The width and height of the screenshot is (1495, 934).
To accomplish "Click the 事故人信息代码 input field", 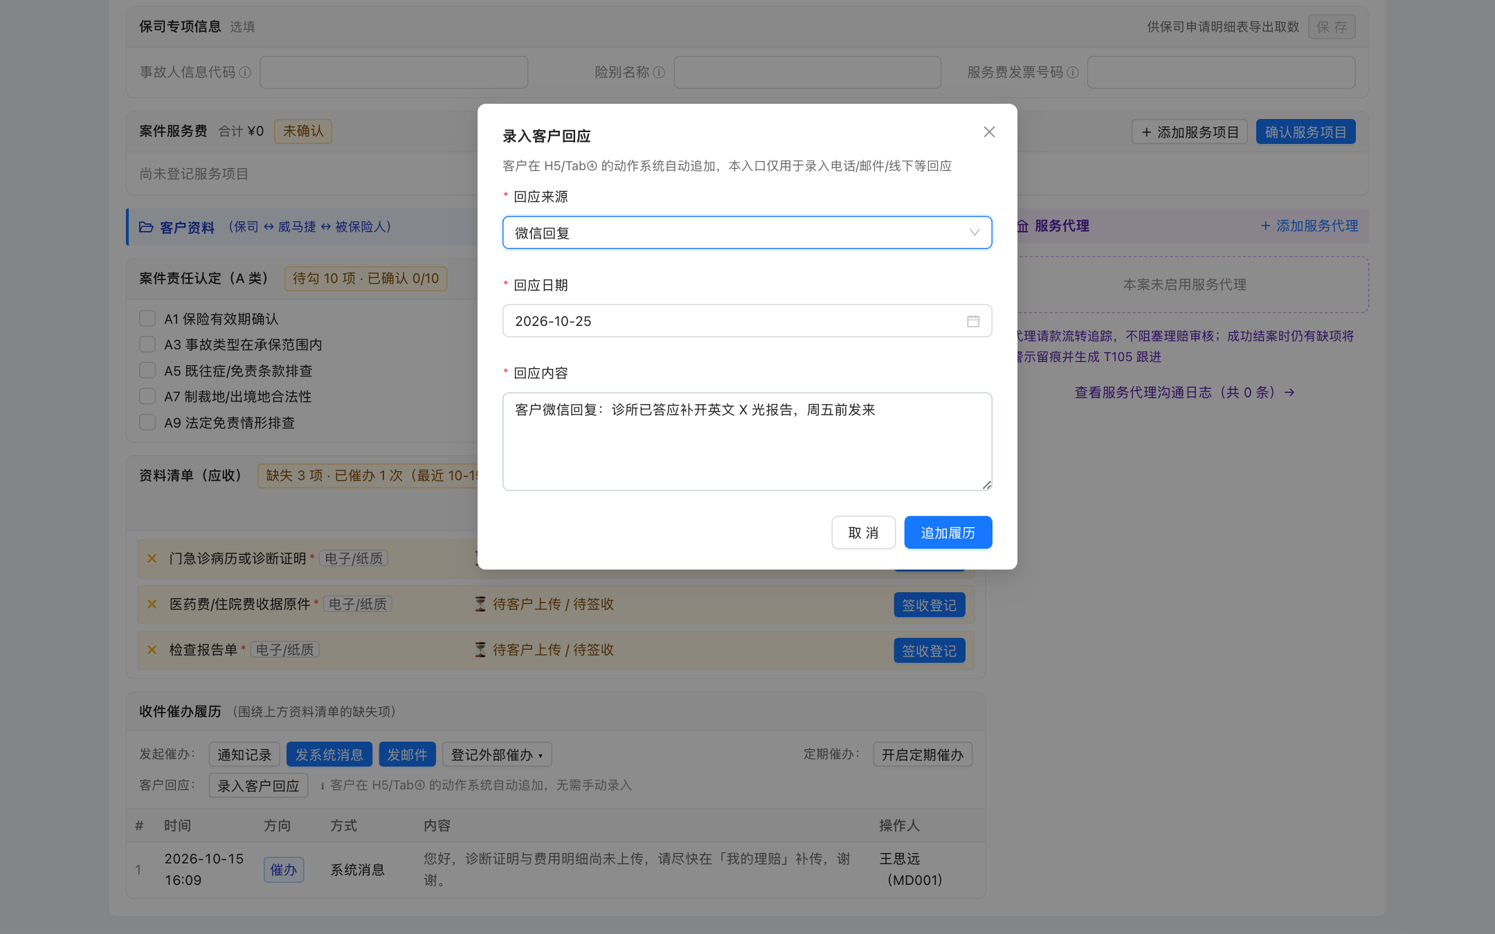I will [394, 73].
